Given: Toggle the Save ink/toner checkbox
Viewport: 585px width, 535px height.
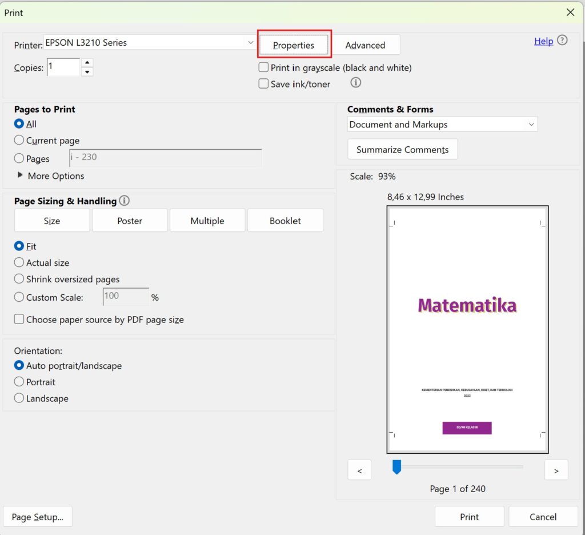Looking at the screenshot, I should pyautogui.click(x=263, y=83).
